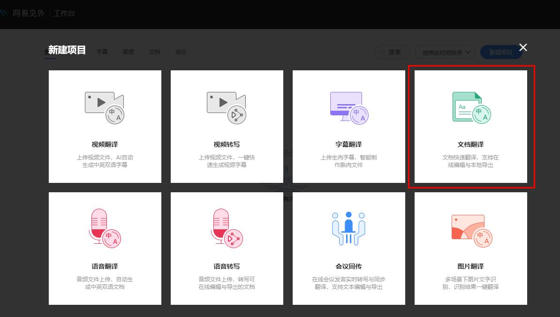
Task: Select the highlighted 文档翻译 document translation icon
Action: (470, 107)
